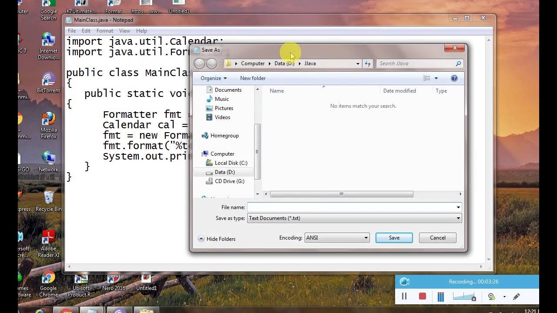Image resolution: width=557 pixels, height=313 pixels.
Task: Click the Google Chrome desktop shortcut
Action: point(48,284)
